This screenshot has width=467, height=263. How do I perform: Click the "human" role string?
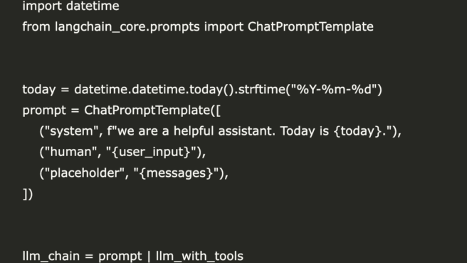pyautogui.click(x=72, y=152)
